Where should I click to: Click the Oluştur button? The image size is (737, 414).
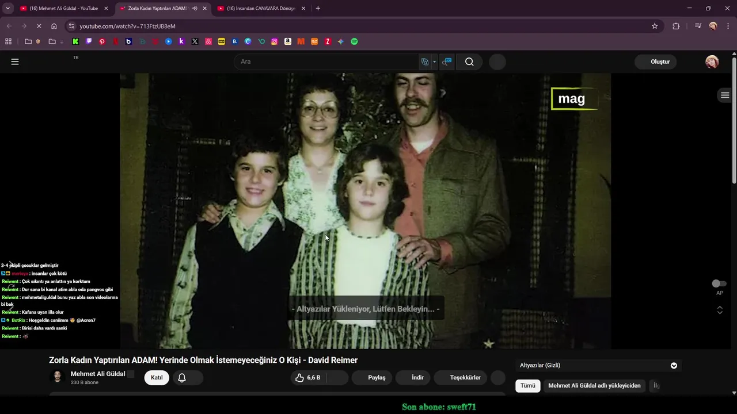(x=656, y=62)
